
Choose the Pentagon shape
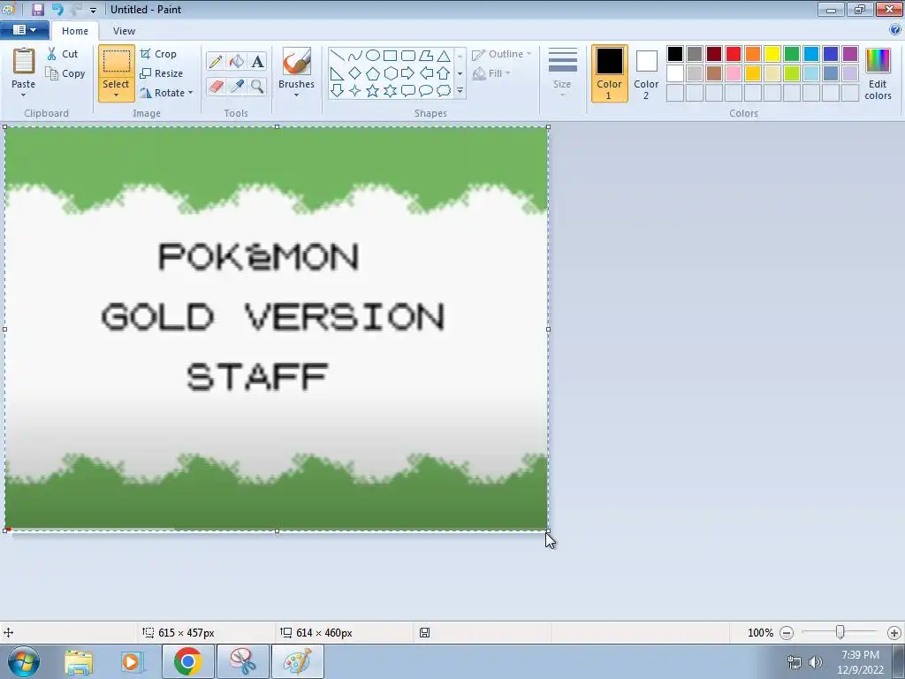point(373,73)
